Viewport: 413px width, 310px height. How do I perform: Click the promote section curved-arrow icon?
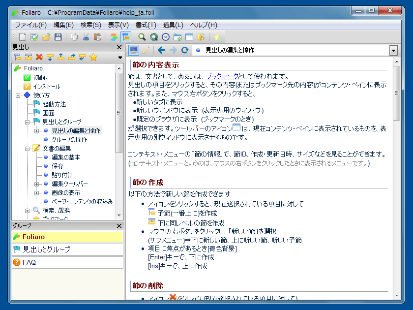(72, 57)
